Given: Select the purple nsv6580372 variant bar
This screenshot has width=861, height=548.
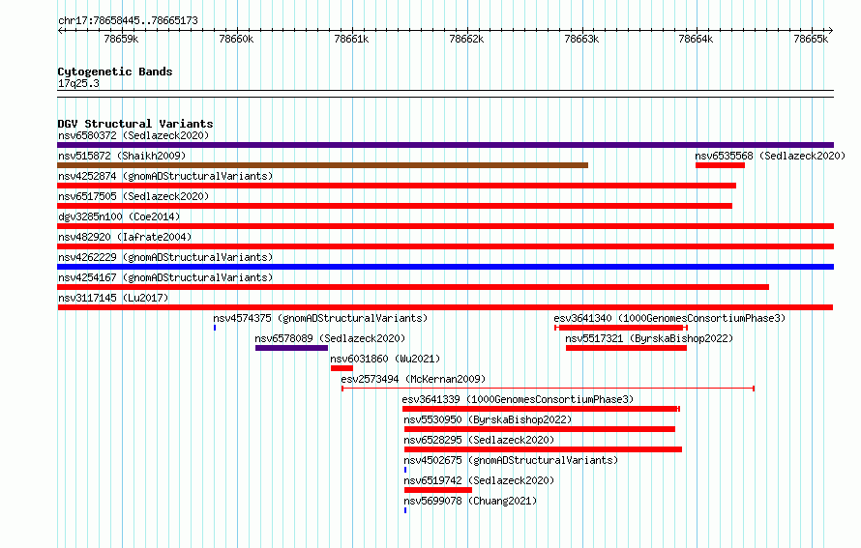Looking at the screenshot, I should pyautogui.click(x=445, y=145).
